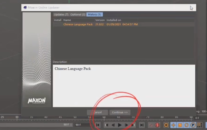Click install date 01/29/2021

pos(114,24)
